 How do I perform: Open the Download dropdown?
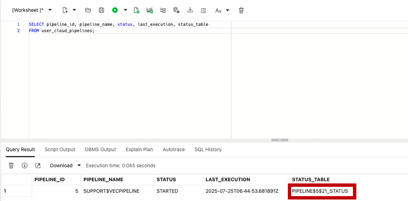coord(66,166)
